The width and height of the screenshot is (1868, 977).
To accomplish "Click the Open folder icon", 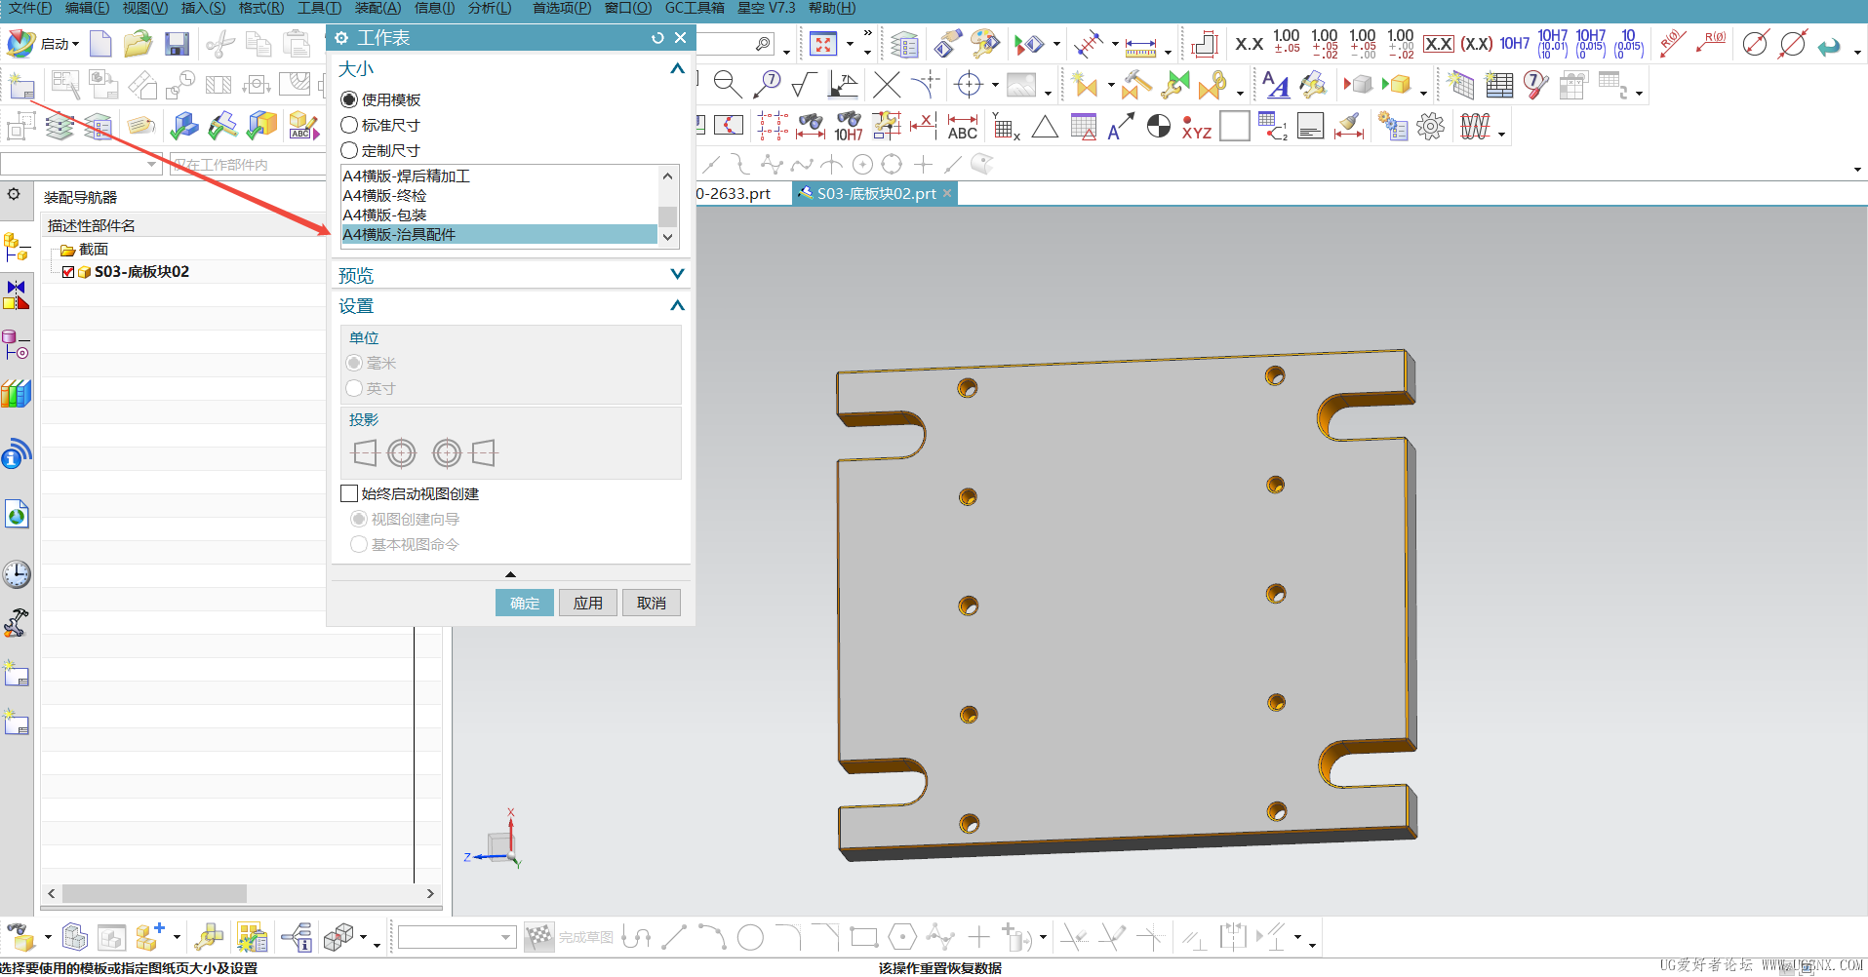I will [138, 44].
